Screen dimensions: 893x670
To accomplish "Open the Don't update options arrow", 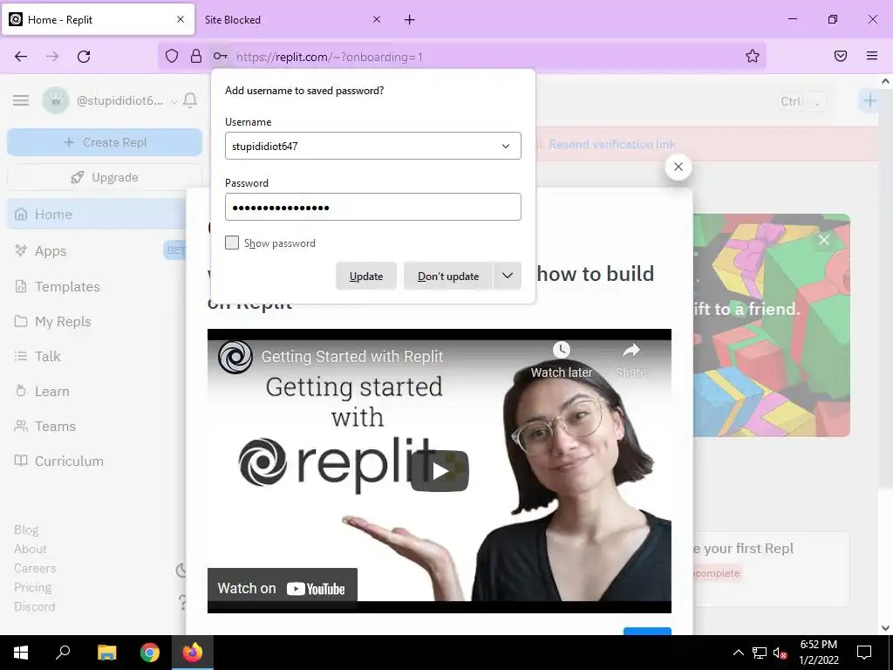I will click(x=507, y=276).
